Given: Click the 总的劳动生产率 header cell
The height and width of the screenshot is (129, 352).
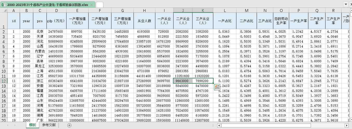Looking at the screenshot, I should coord(281,21).
